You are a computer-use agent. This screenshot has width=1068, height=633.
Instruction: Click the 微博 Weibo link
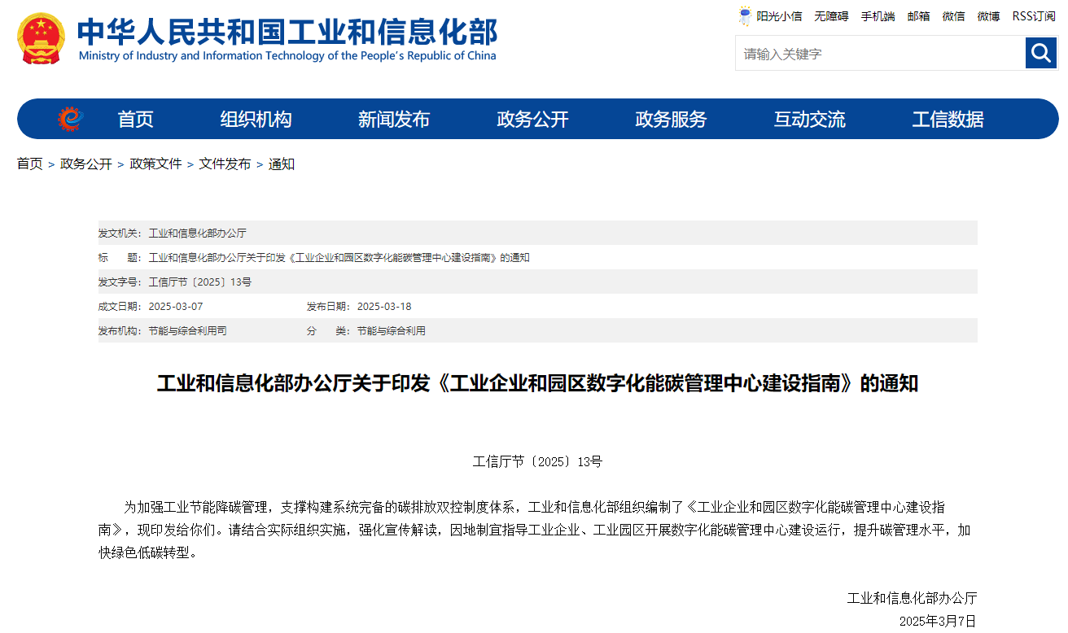pos(988,15)
